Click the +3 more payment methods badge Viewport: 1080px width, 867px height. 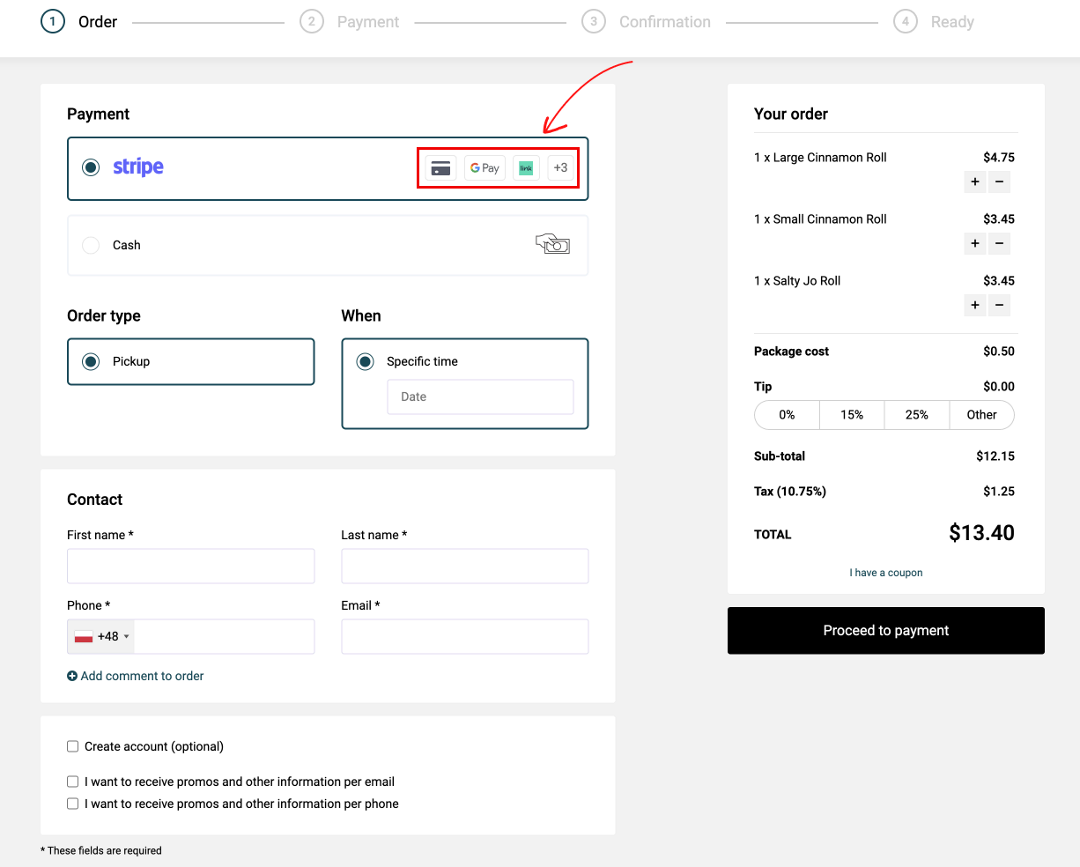click(560, 167)
